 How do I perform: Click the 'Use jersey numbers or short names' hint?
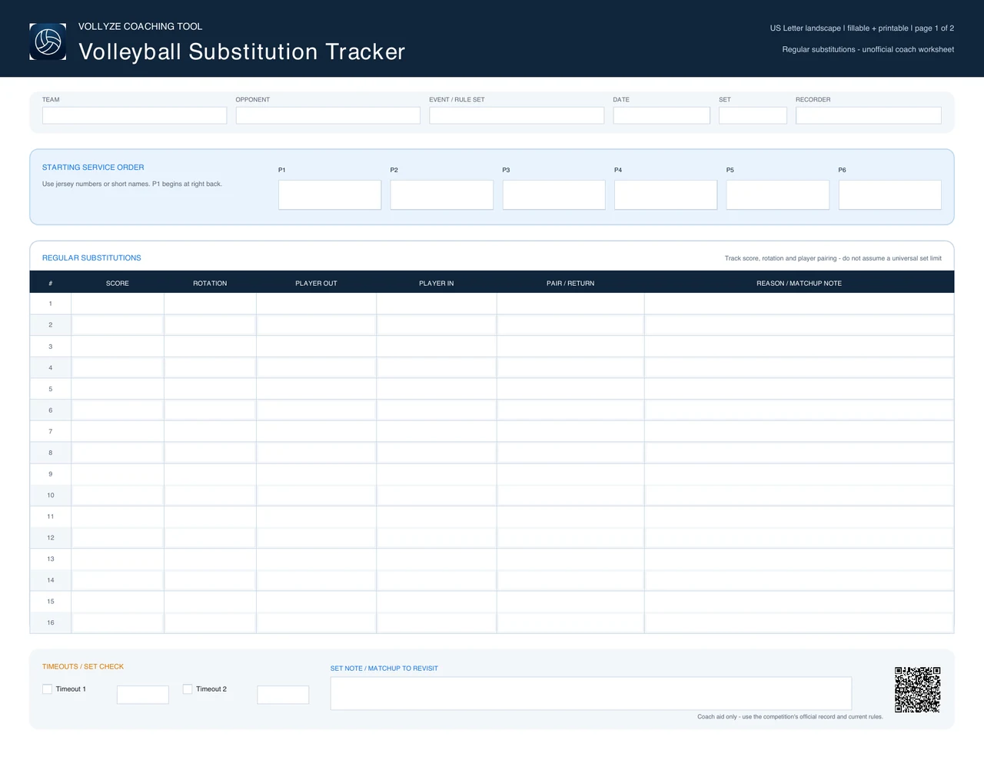[x=132, y=184]
